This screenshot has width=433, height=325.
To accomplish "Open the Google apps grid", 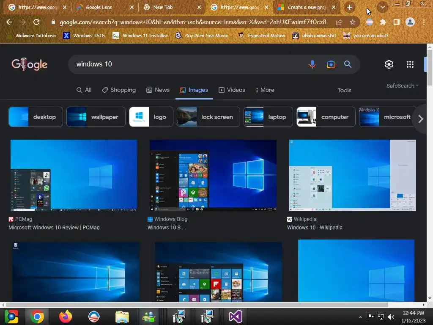I will [410, 64].
